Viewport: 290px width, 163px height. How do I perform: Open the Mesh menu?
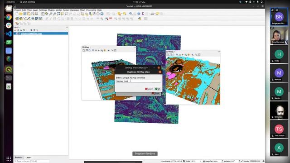[82, 10]
